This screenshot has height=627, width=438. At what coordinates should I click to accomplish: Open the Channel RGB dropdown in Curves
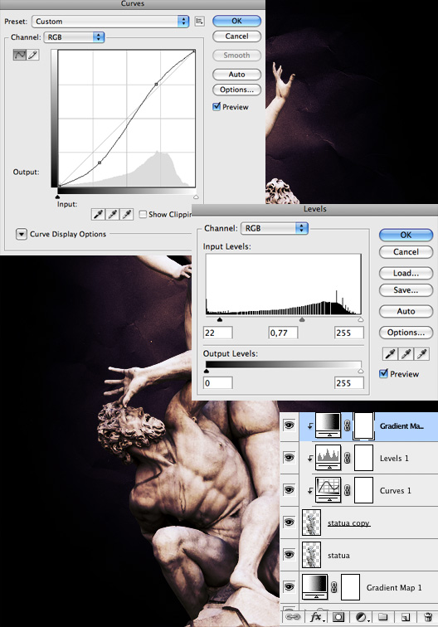[x=74, y=37]
